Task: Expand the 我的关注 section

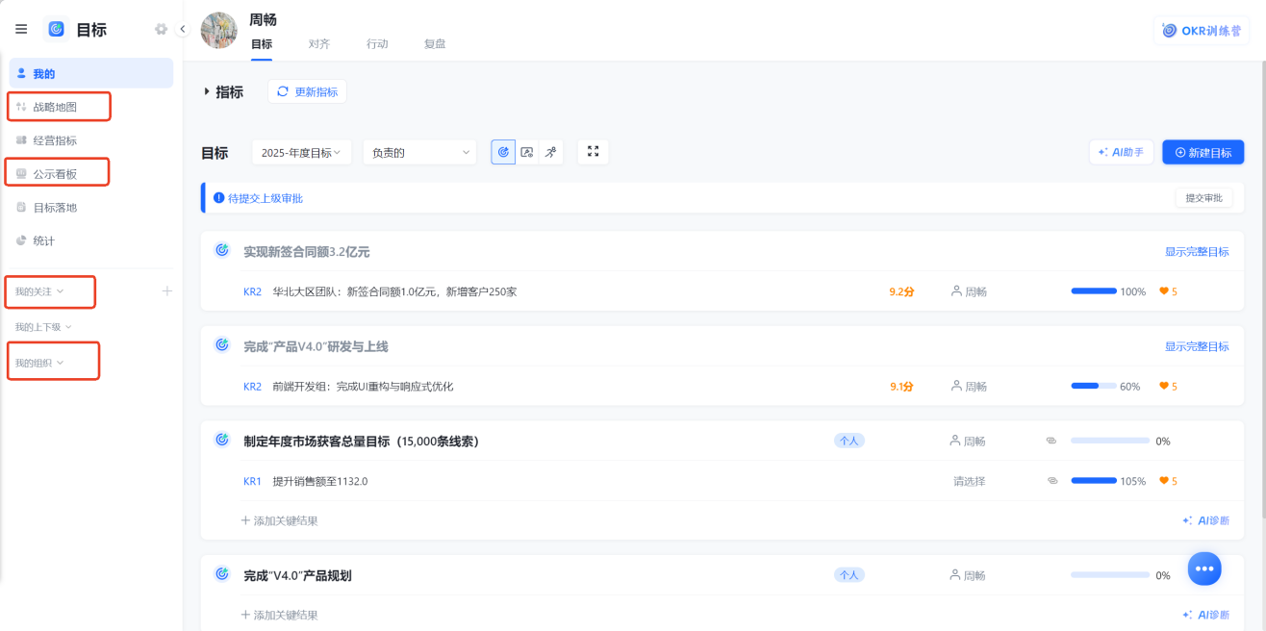Action: point(38,290)
